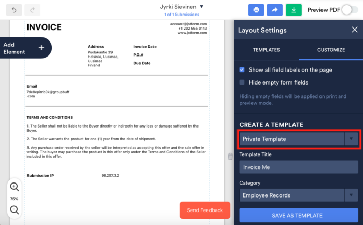Viewport: 363px width, 225px height.
Task: Open the Employee Records category dropdown
Action: (x=299, y=195)
